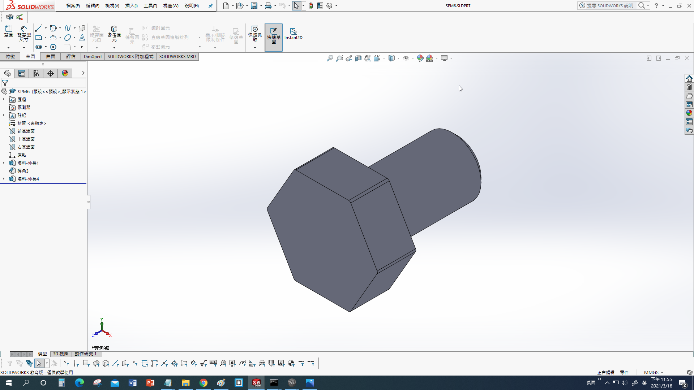Screen dimensions: 694x390
Task: Click 材質 <未指定> material entry
Action: [32, 123]
